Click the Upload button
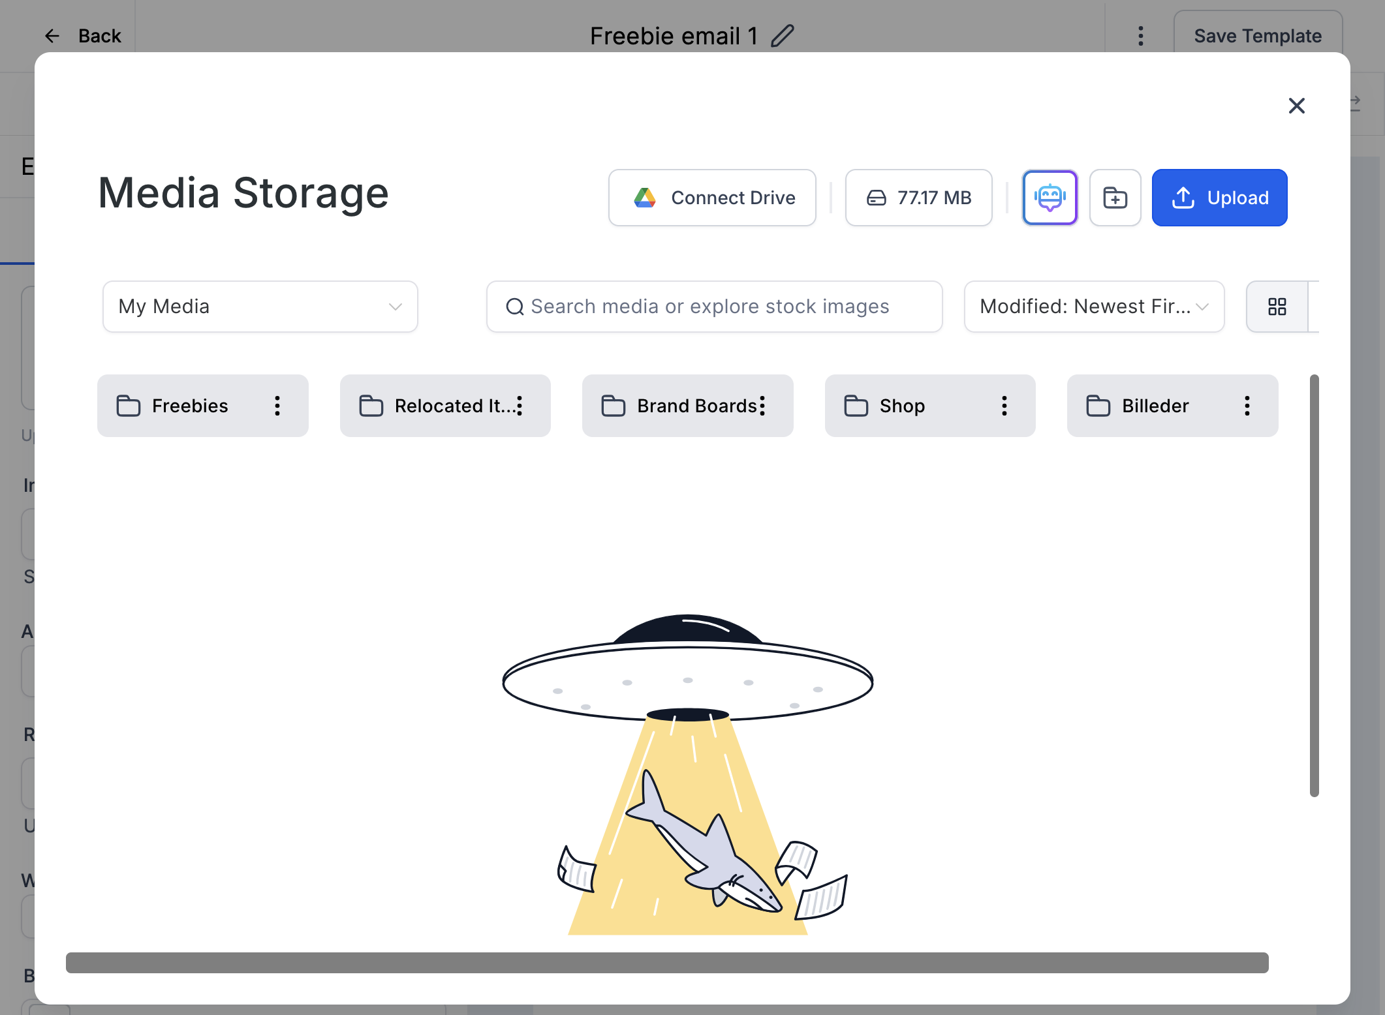 pos(1219,198)
